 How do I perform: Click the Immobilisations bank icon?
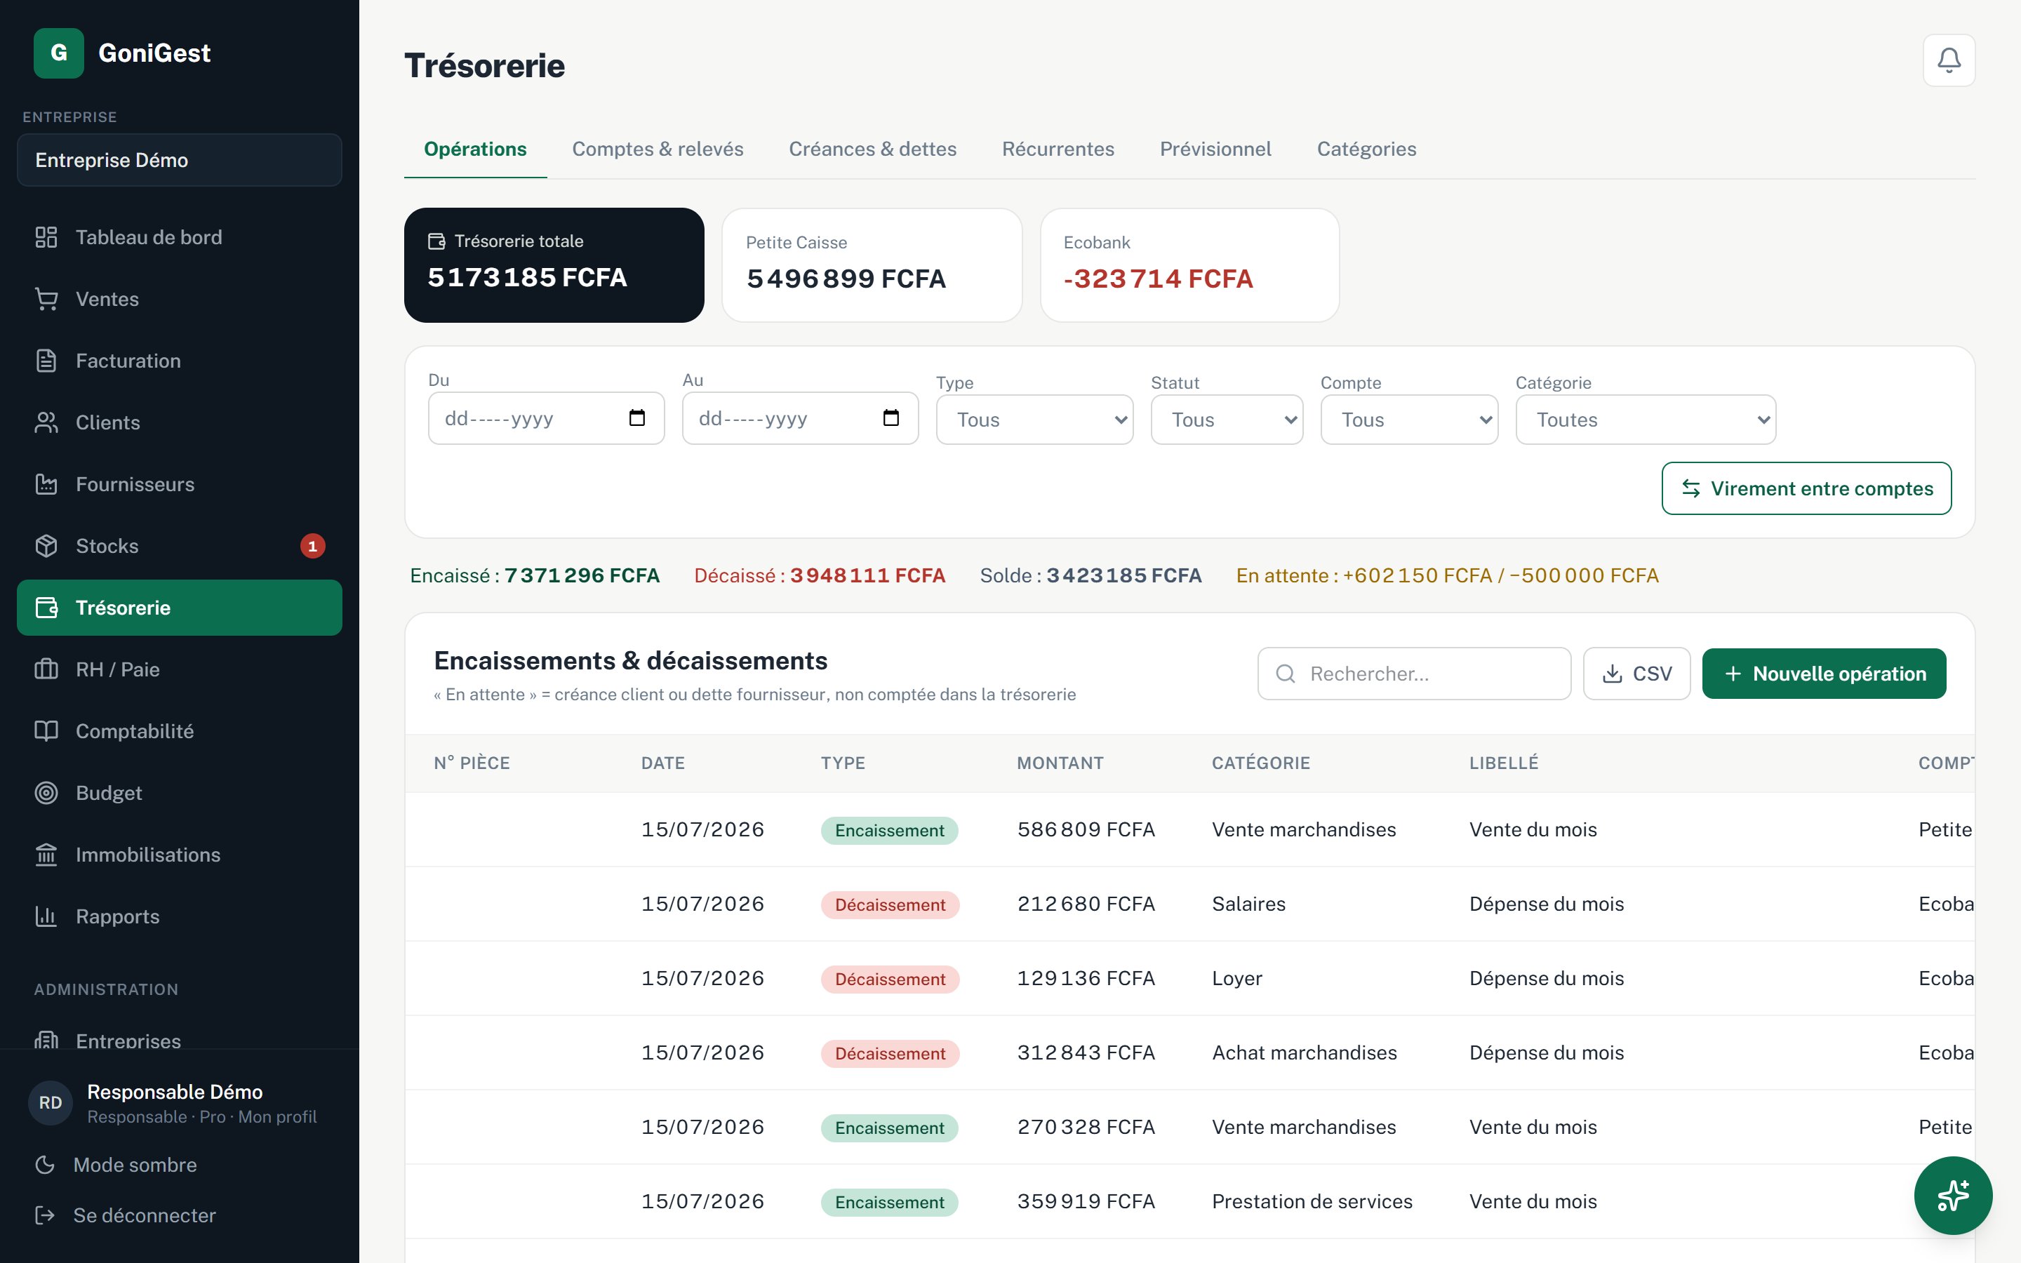pos(46,855)
